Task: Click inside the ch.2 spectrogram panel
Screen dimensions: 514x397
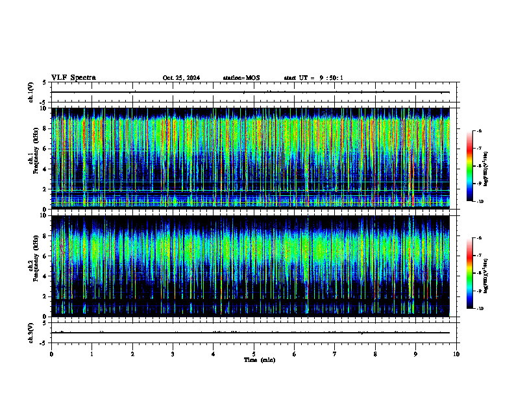Action: [251, 266]
